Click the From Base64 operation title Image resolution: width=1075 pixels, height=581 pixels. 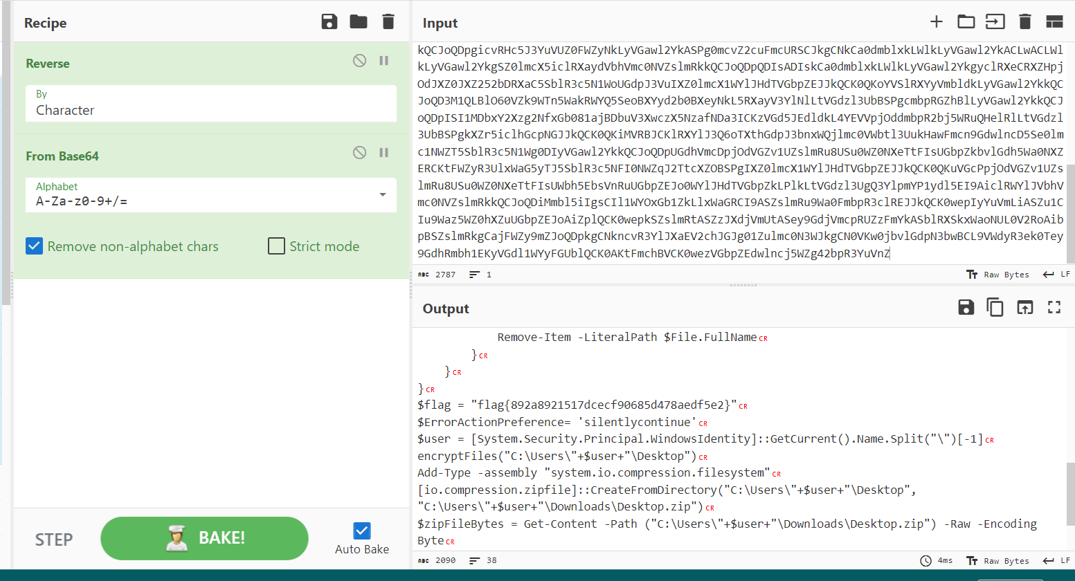coord(62,156)
